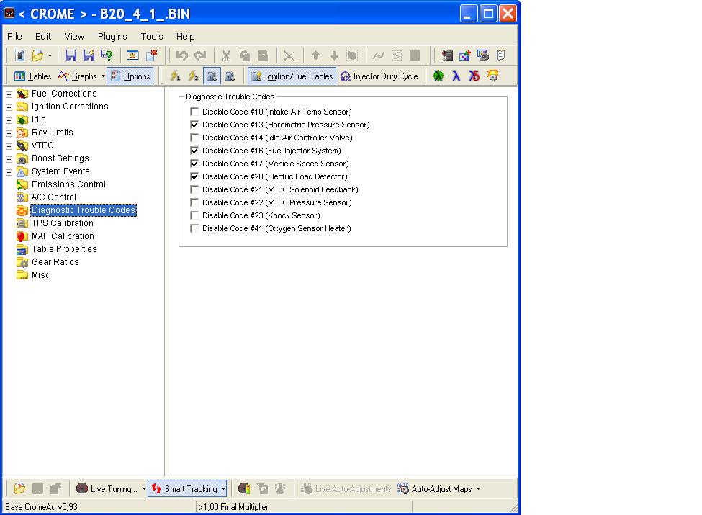Click the floppy disk with question mark icon
This screenshot has width=702, height=515.
pos(107,55)
